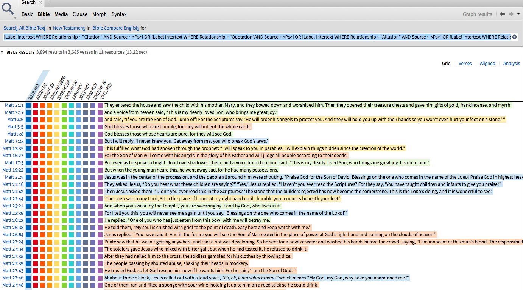
Task: Collapse the Bible Results section triangle
Action: point(2,52)
